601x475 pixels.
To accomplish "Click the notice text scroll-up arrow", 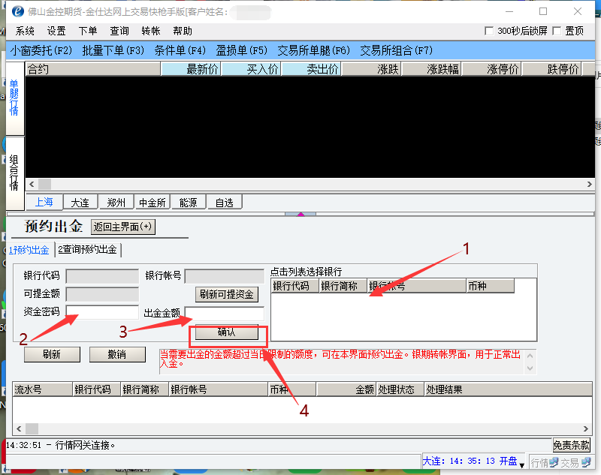I will (530, 356).
